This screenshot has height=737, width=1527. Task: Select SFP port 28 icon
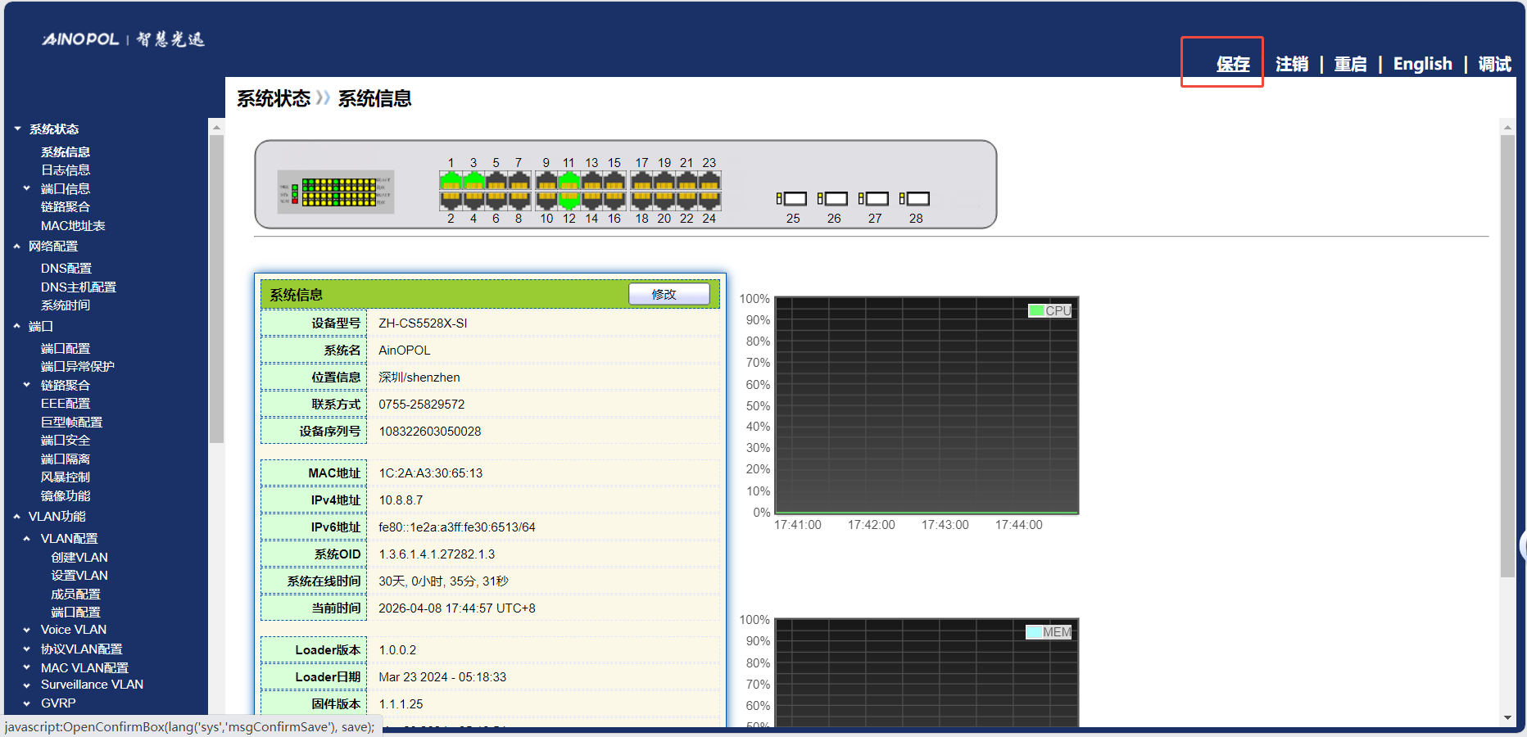915,199
